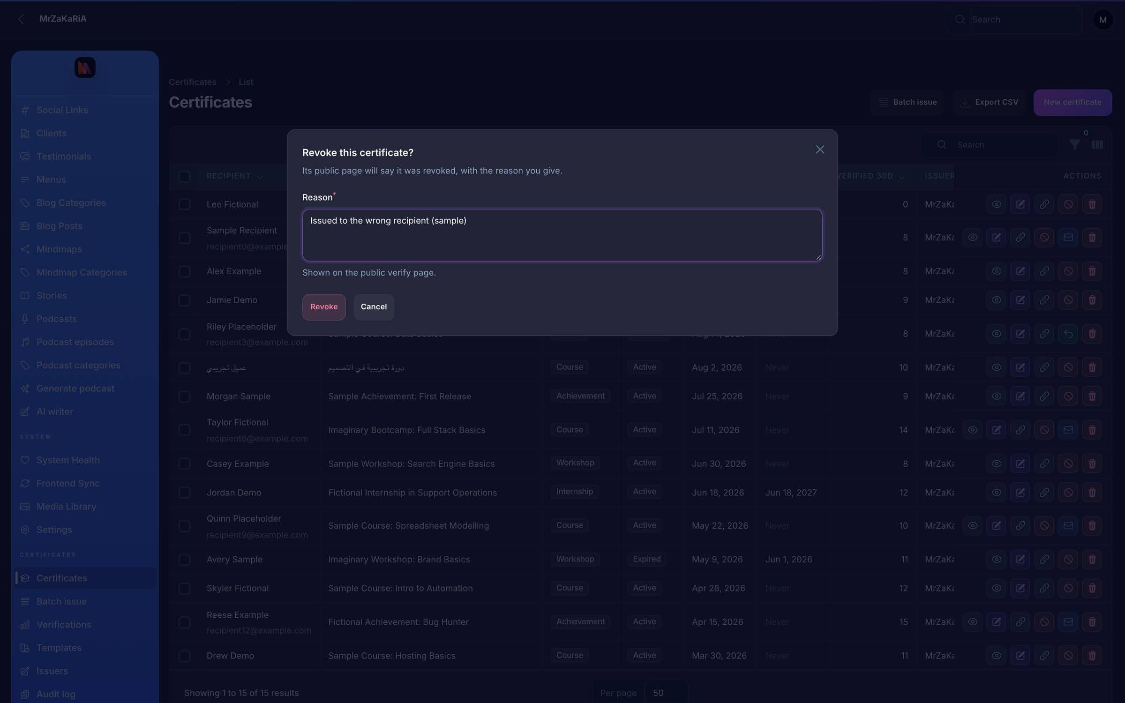This screenshot has width=1125, height=703.
Task: Toggle columns via the column icon
Action: (1097, 145)
